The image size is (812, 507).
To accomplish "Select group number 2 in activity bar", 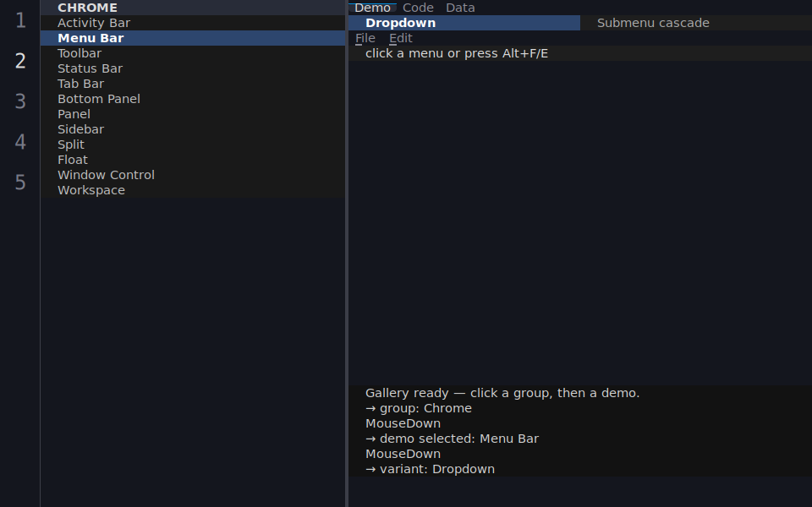I will (20, 61).
